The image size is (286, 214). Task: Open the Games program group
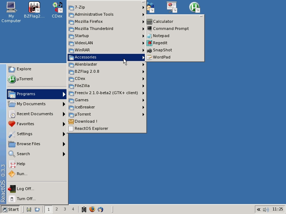(x=107, y=100)
